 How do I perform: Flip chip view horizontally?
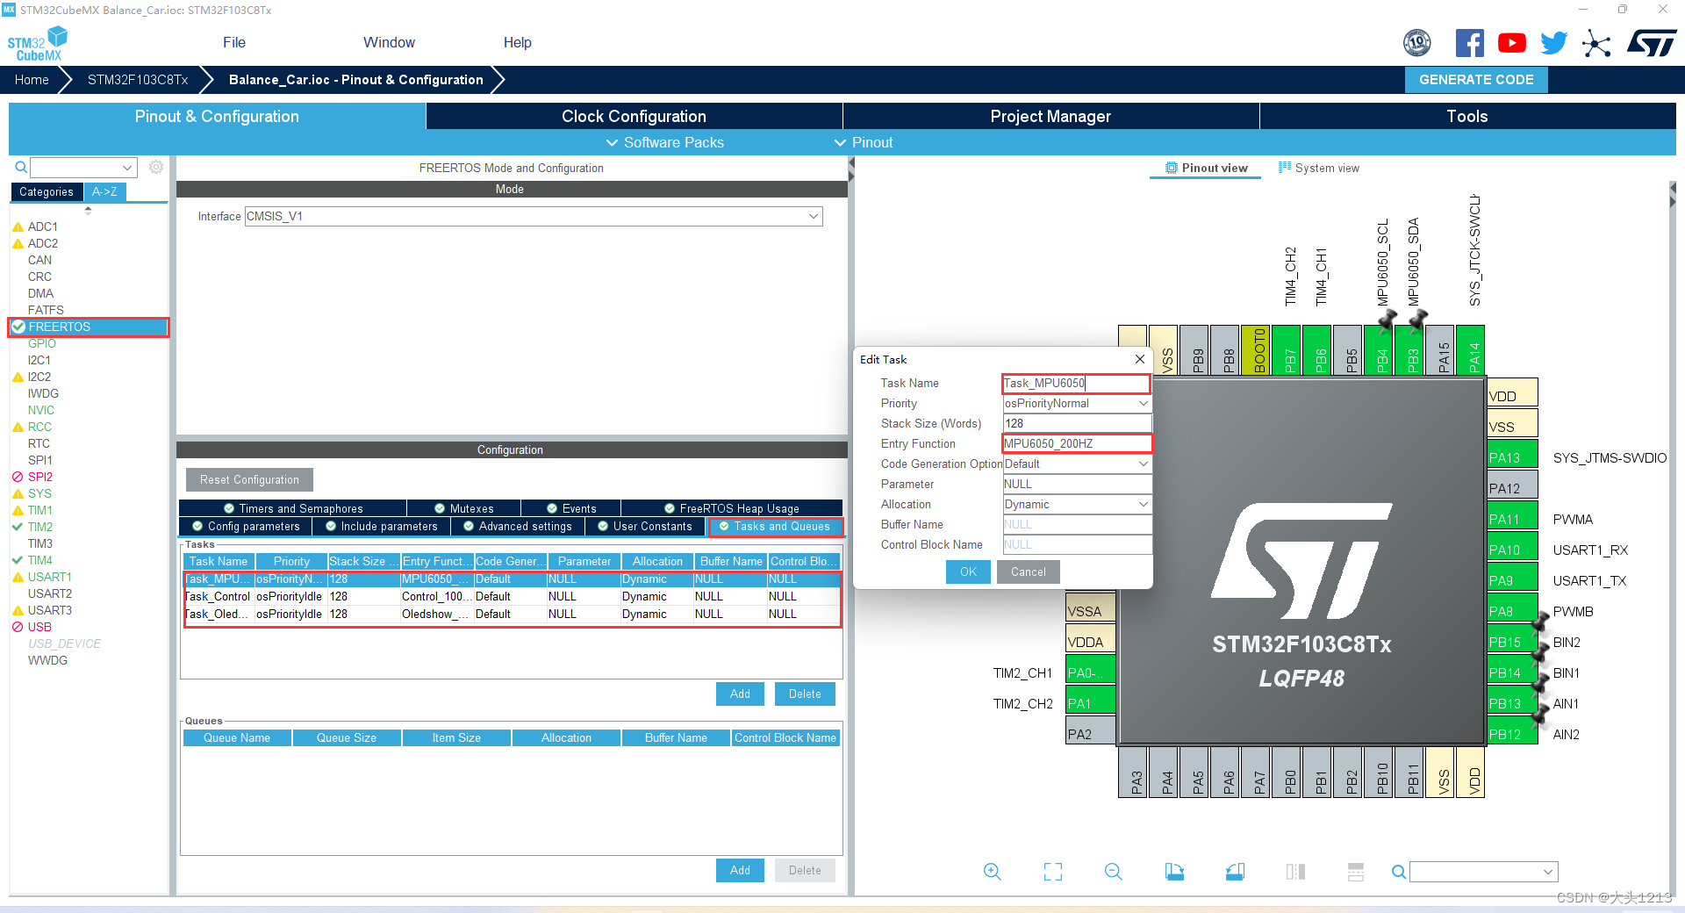[1295, 872]
